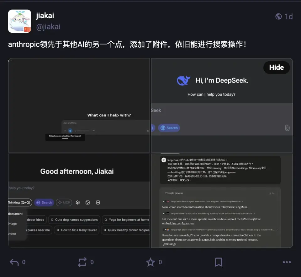The image size is (301, 277).
Task: Choose image in the upload menu
Action: pyautogui.click(x=13, y=224)
